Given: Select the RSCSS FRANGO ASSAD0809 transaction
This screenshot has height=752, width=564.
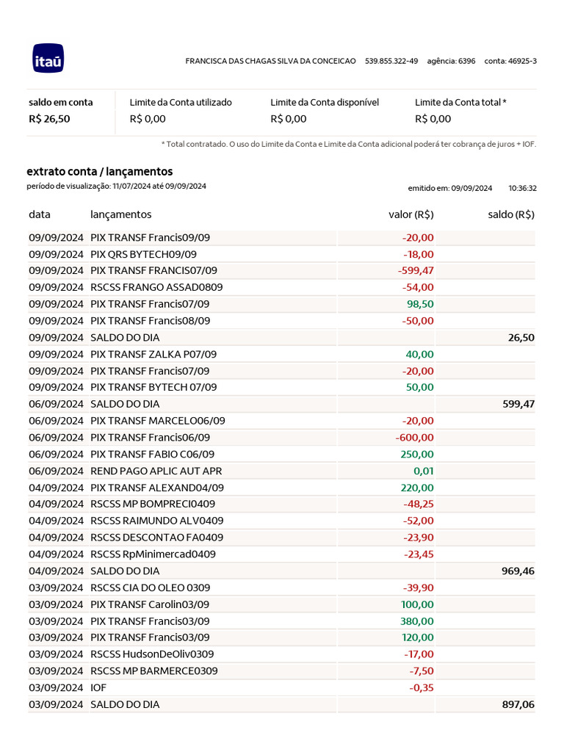Looking at the screenshot, I should coord(156,287).
